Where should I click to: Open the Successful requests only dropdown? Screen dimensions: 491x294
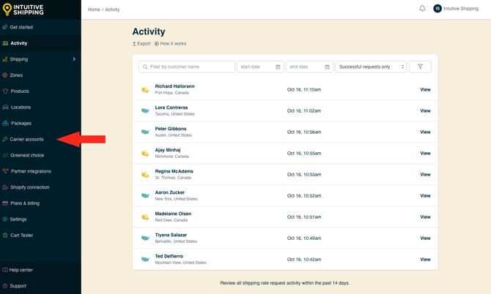(371, 67)
